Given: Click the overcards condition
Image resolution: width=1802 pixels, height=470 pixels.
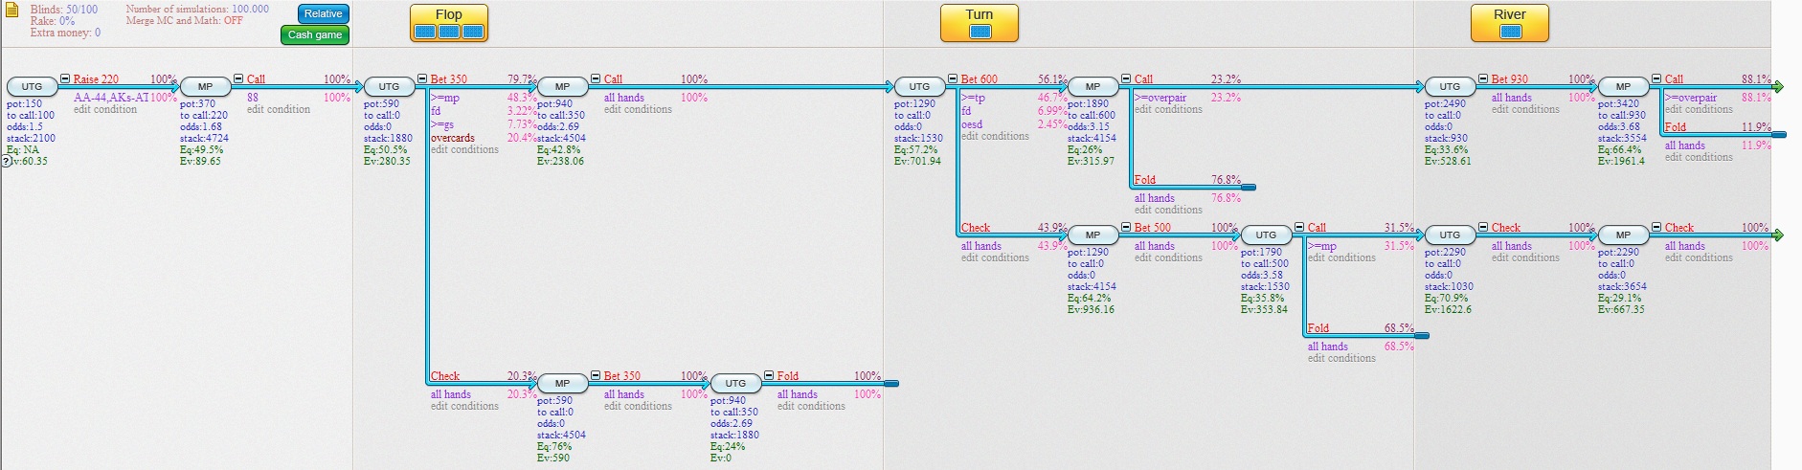Looking at the screenshot, I should 453,138.
